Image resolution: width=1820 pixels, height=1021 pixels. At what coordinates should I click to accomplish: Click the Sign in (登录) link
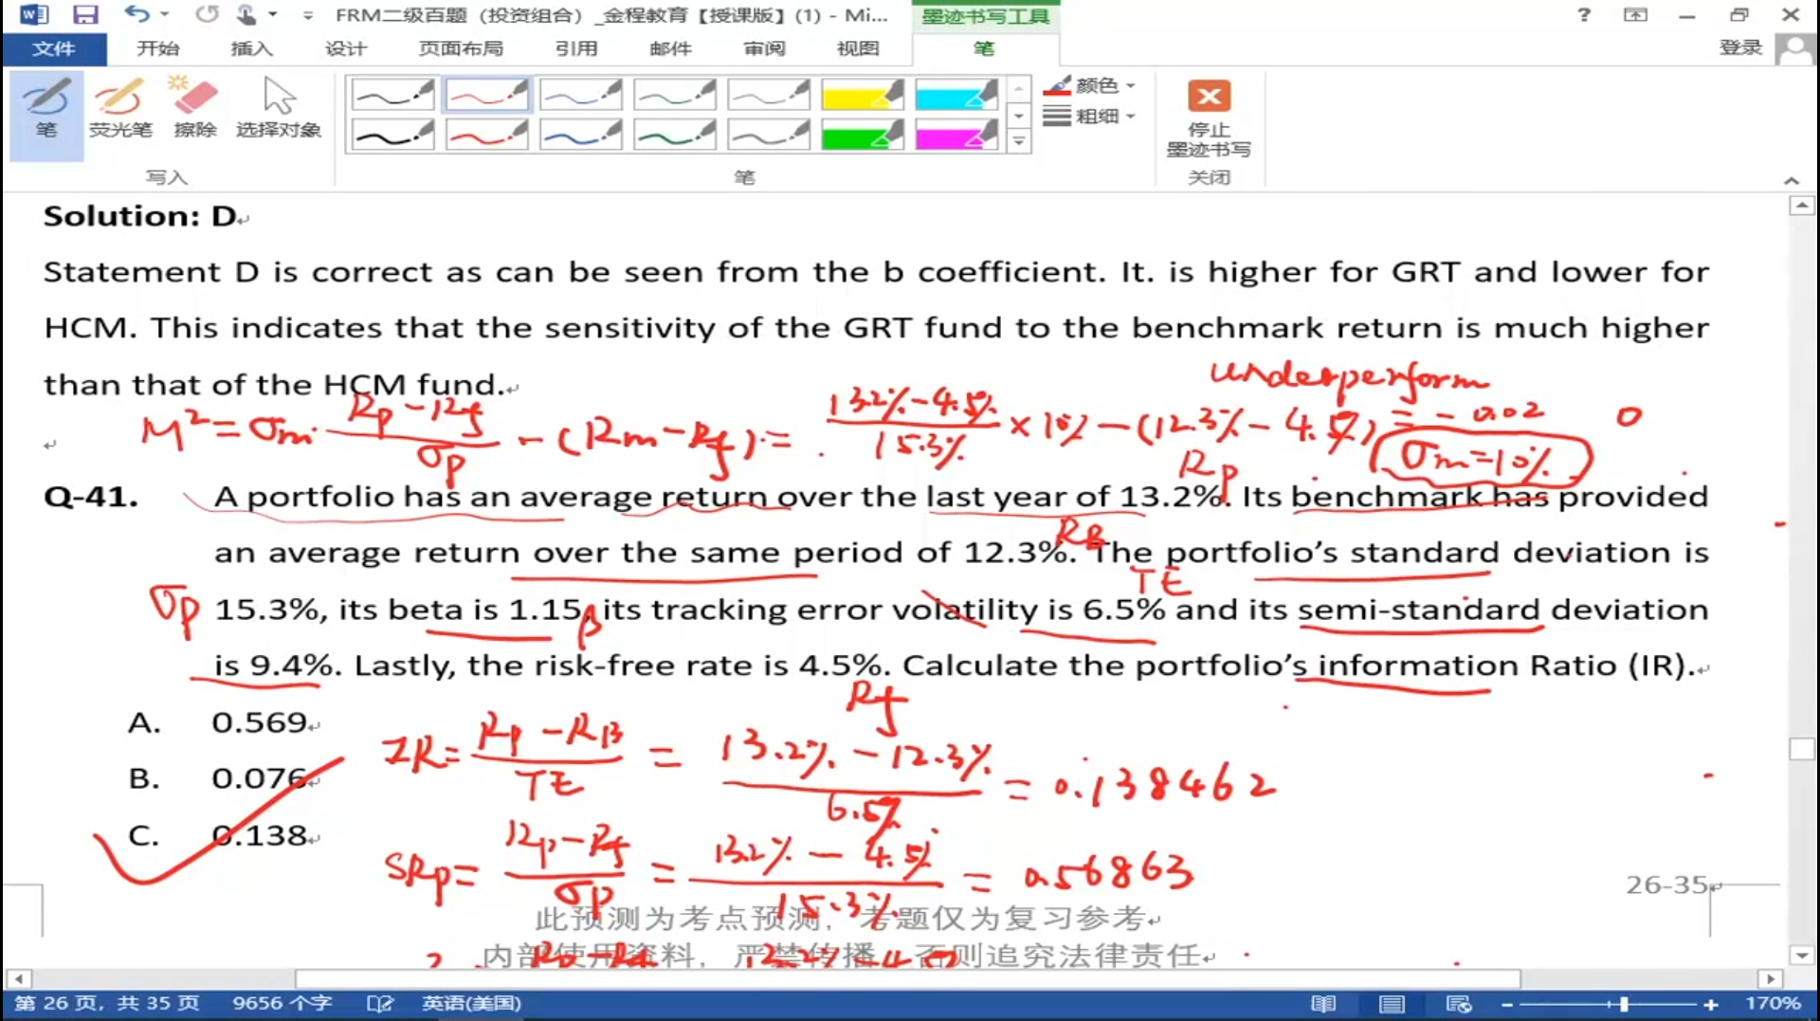click(x=1739, y=48)
